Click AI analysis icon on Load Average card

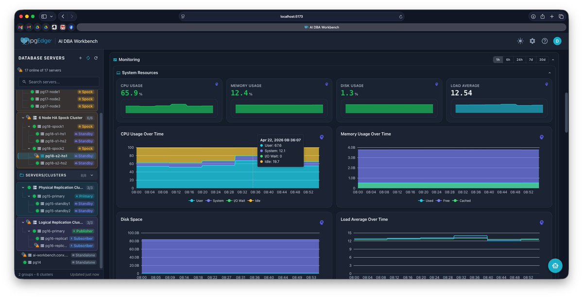tap(546, 84)
